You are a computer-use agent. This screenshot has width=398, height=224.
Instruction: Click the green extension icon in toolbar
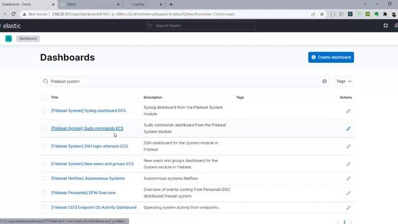click(376, 14)
